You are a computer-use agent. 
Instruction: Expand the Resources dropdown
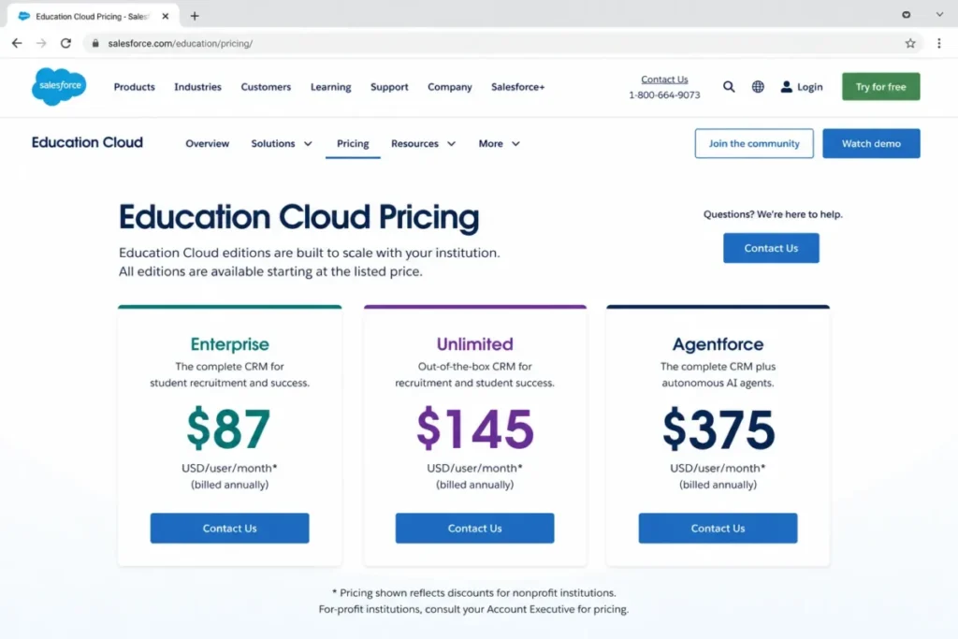(424, 143)
